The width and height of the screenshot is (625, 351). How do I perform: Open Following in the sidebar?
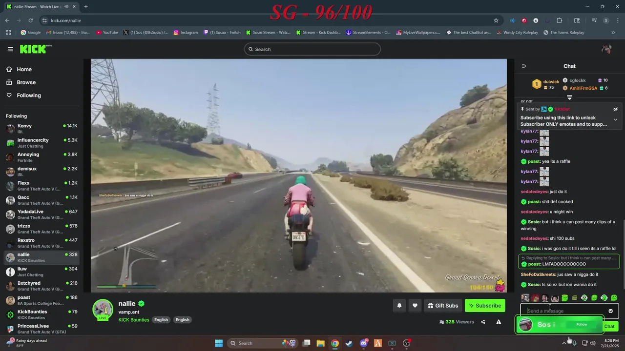coord(28,96)
